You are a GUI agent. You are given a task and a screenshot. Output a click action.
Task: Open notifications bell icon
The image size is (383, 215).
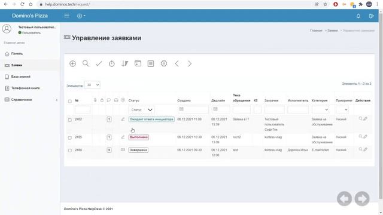(358, 16)
